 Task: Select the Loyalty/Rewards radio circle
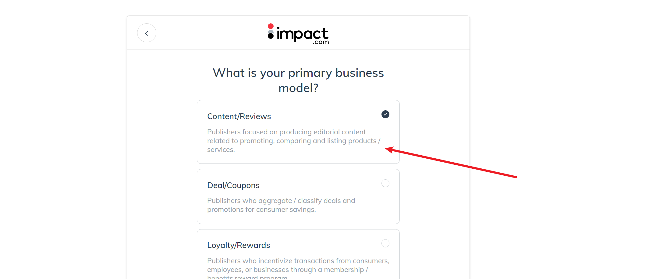pyautogui.click(x=385, y=243)
